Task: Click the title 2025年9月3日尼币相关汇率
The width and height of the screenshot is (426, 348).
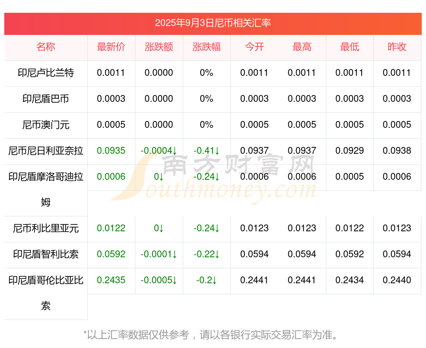Action: (213, 23)
